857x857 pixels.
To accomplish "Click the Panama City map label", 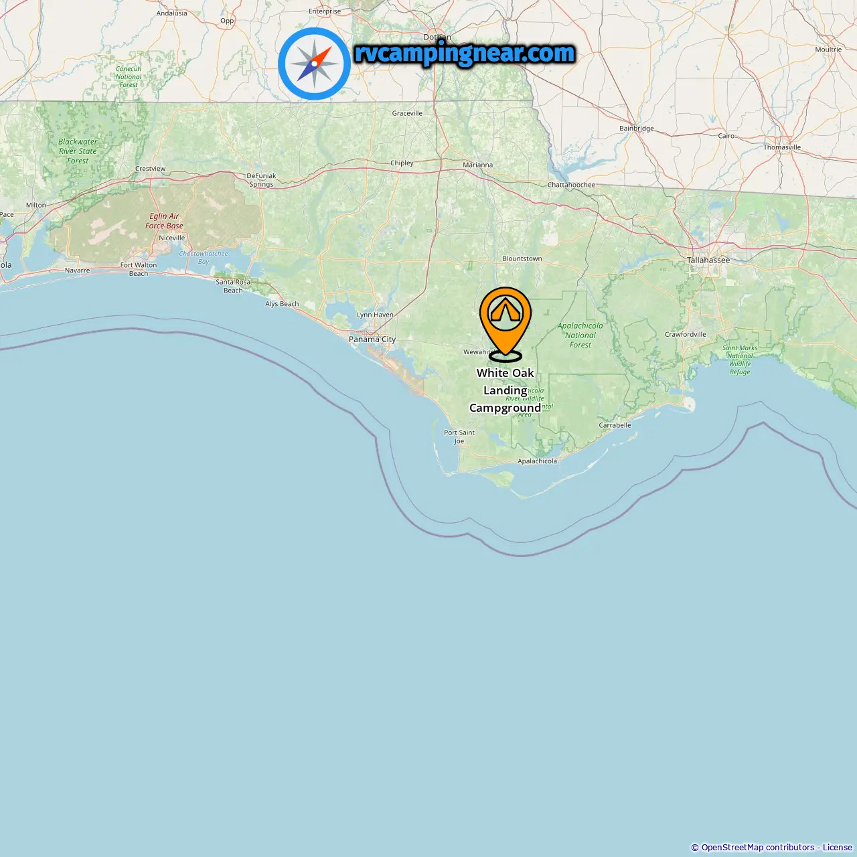I will (x=372, y=339).
